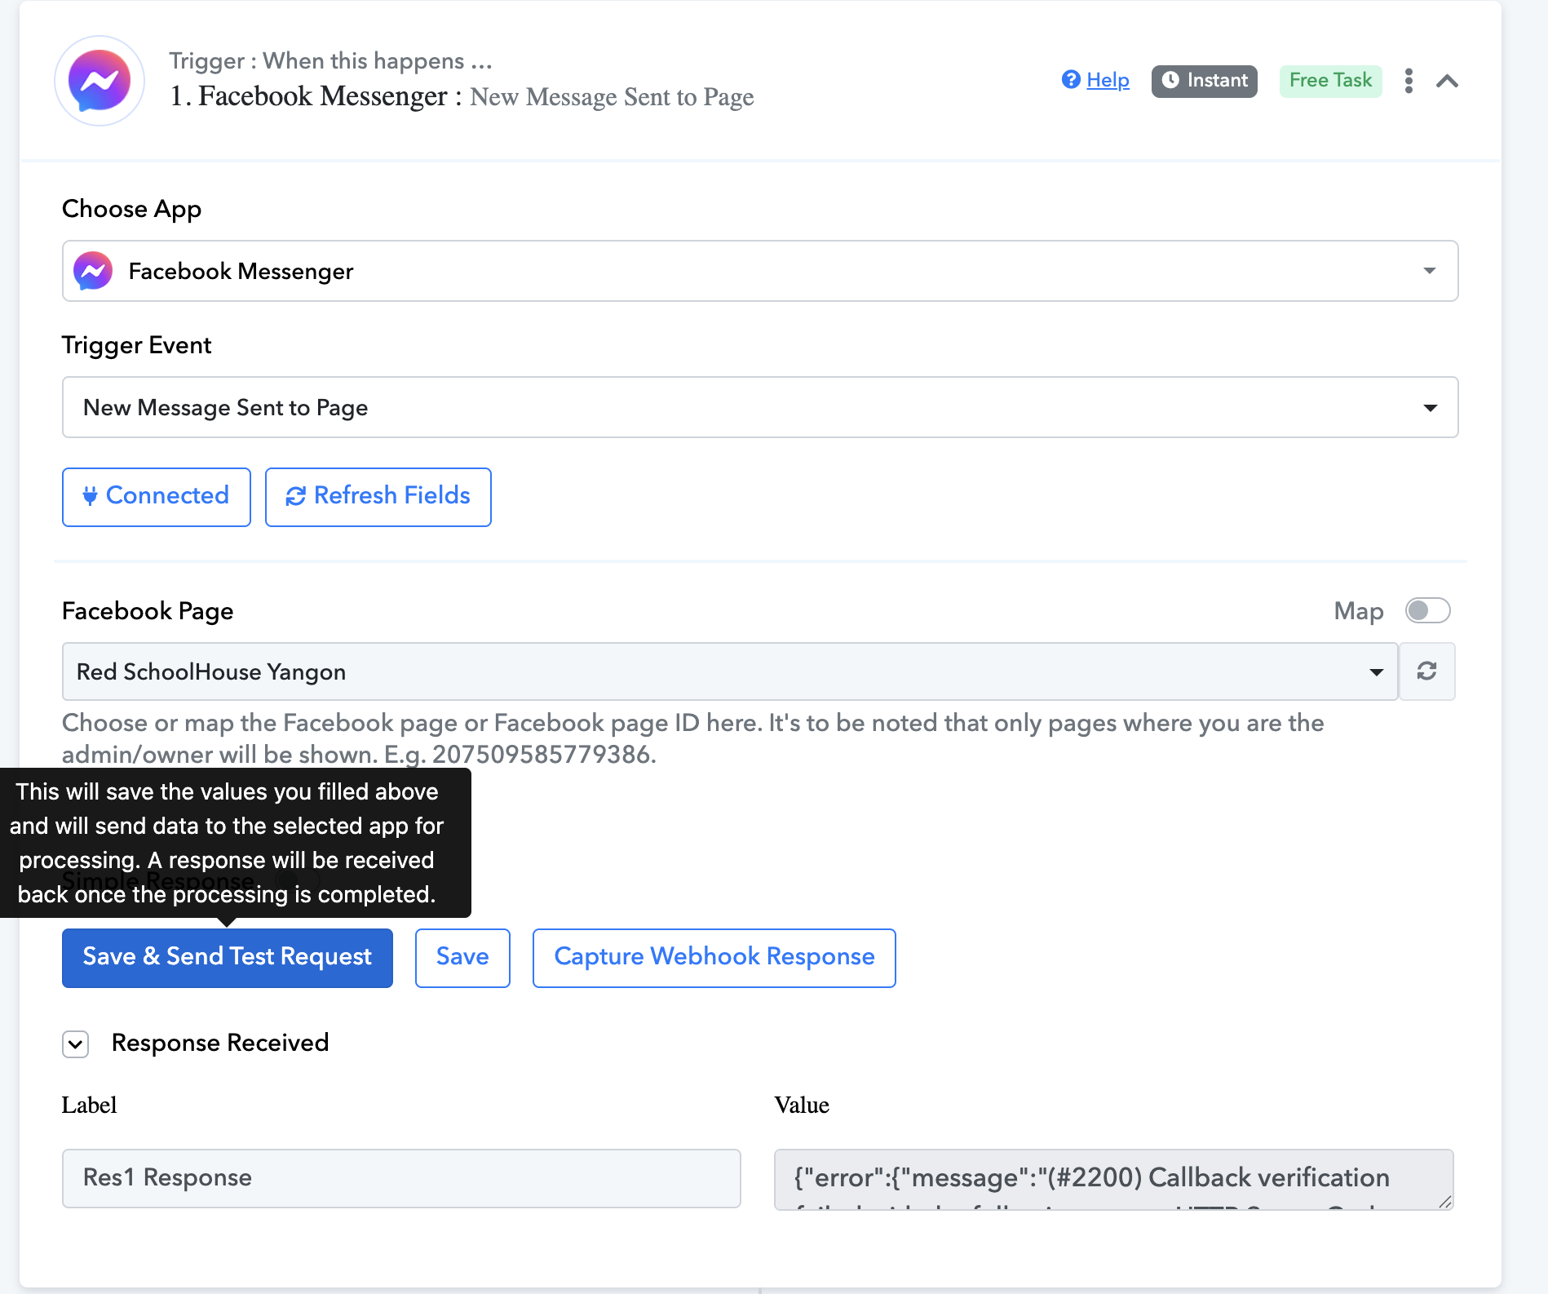
Task: Click the Connected button
Action: [157, 497]
